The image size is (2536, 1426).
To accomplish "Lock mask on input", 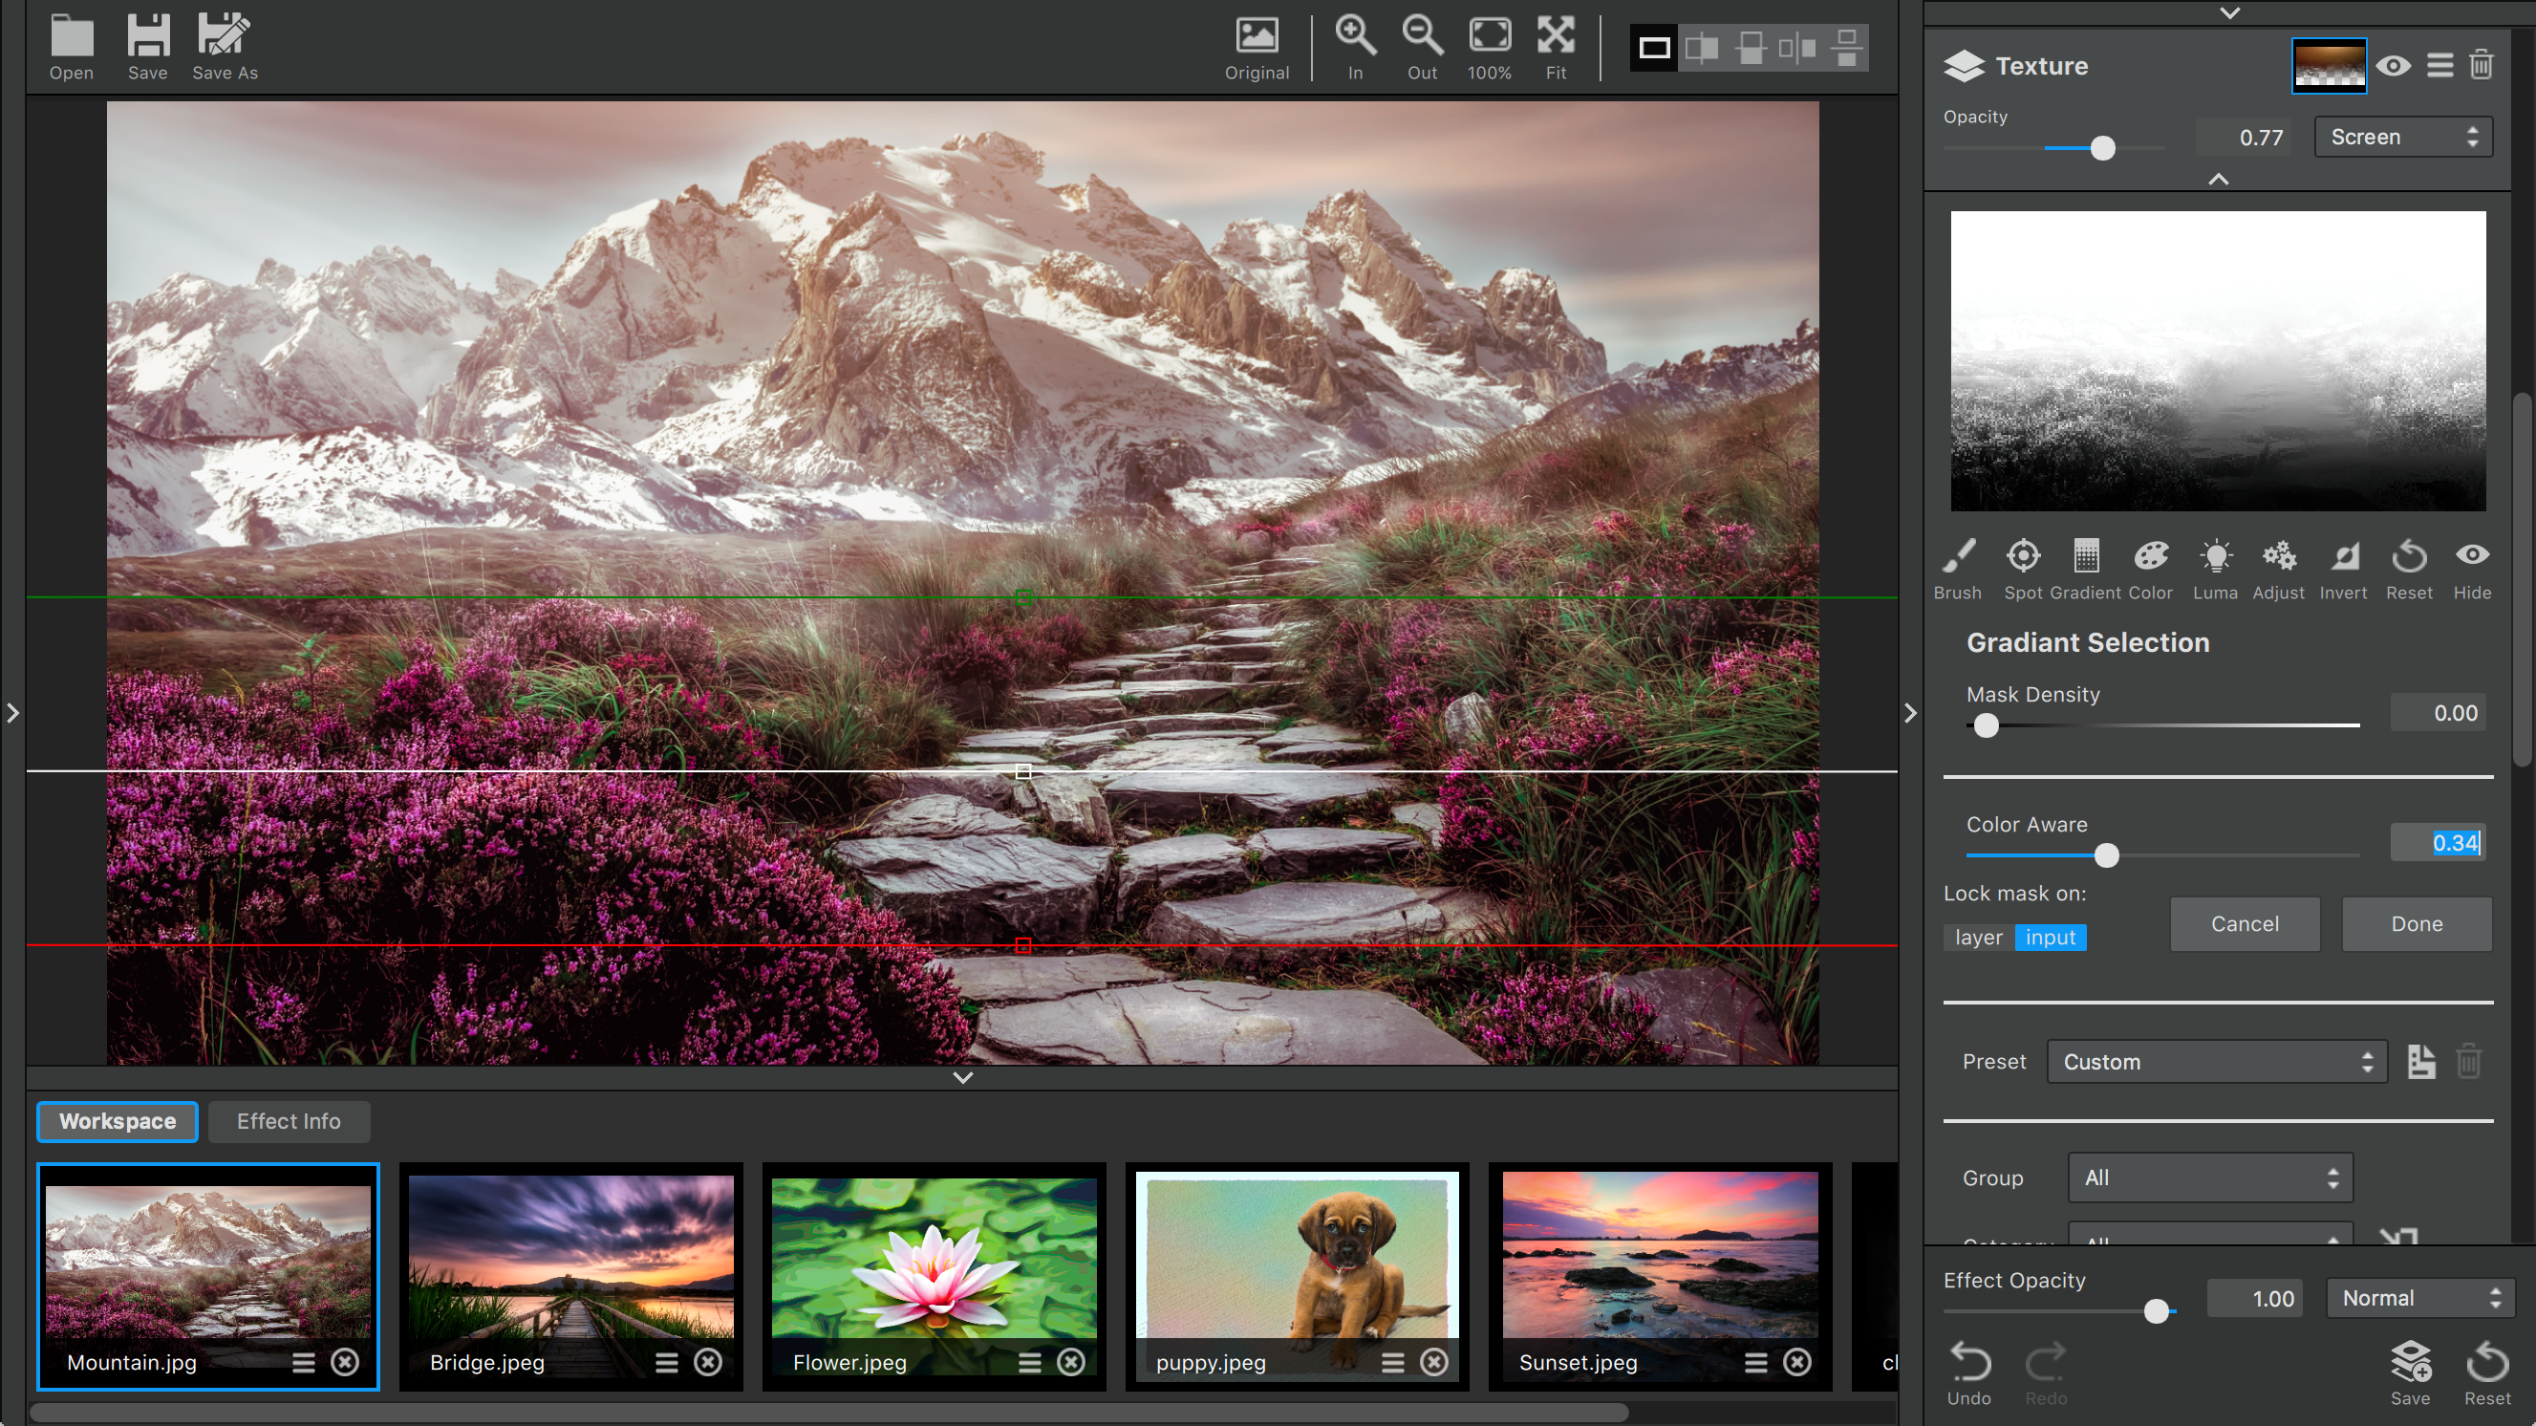I will click(x=2050, y=938).
